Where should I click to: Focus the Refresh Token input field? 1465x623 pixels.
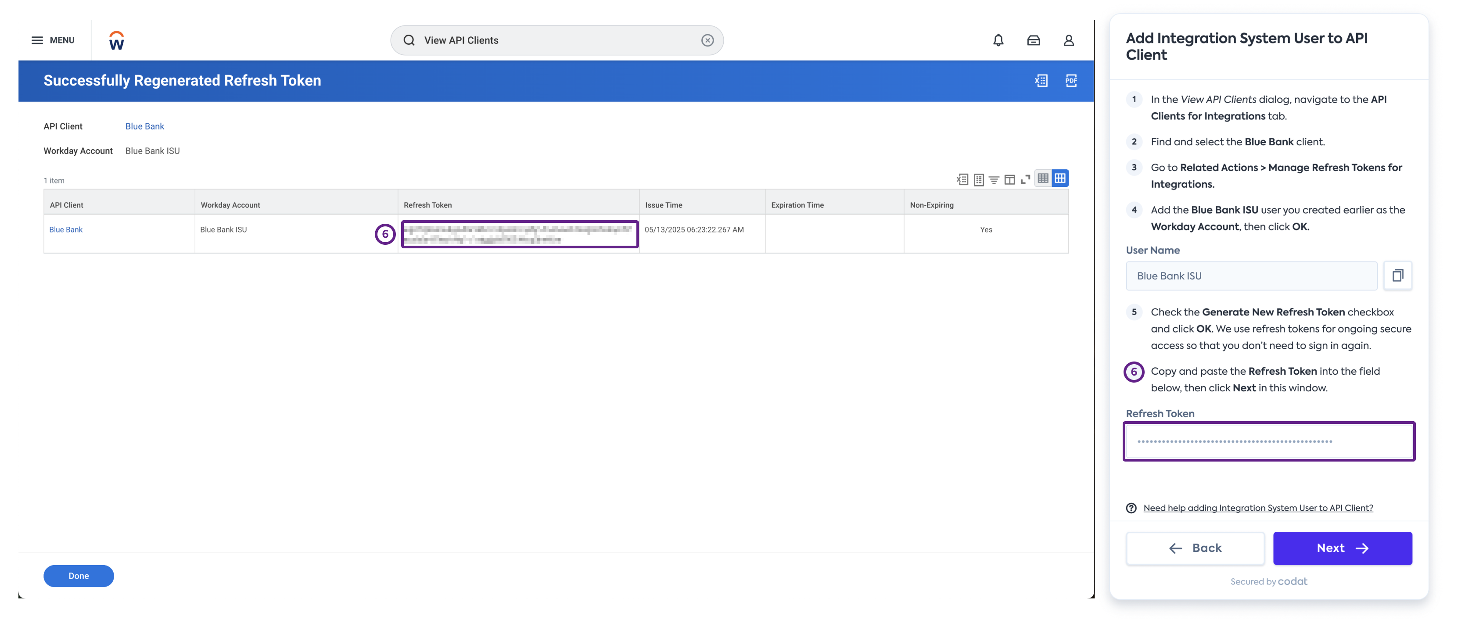tap(1269, 441)
